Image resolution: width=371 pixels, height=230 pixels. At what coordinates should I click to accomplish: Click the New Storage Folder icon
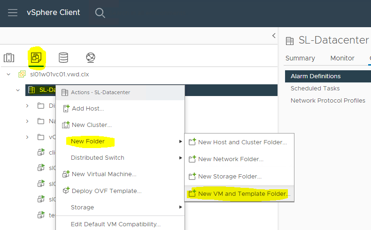pos(192,176)
